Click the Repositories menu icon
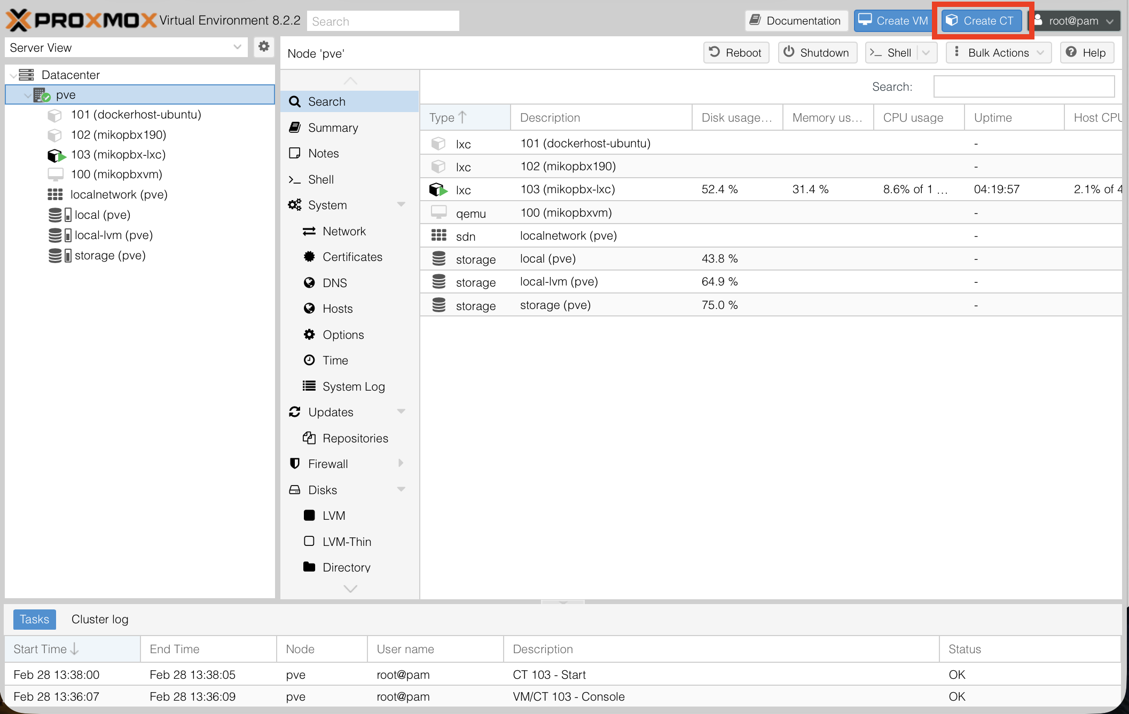The image size is (1129, 714). (x=309, y=438)
